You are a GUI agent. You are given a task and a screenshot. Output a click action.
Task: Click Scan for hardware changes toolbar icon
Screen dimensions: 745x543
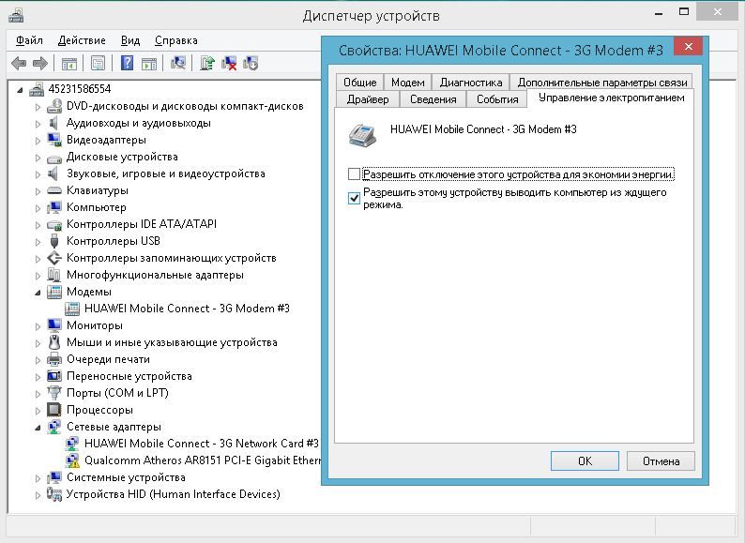pyautogui.click(x=178, y=63)
